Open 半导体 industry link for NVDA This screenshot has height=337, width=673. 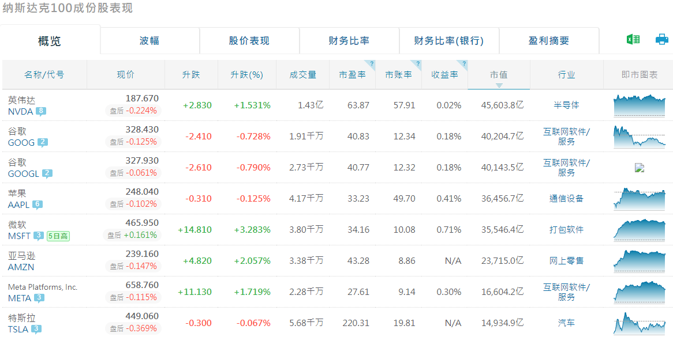(x=566, y=105)
